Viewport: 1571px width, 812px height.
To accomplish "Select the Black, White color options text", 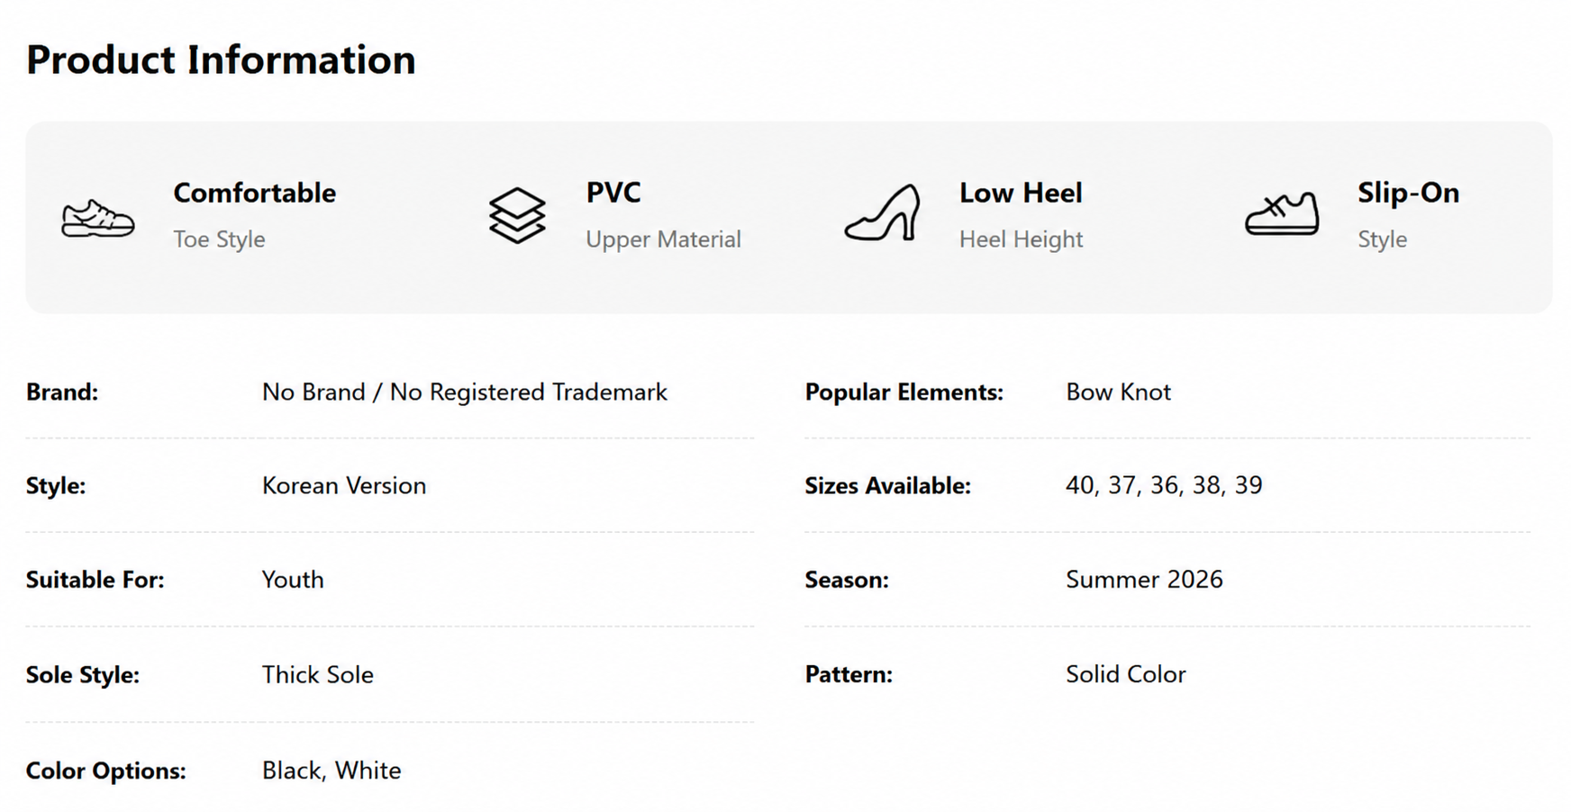I will point(331,771).
